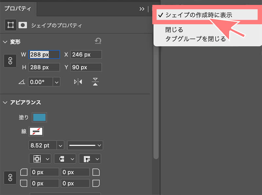Open the stroke width 8.52 pt dropdown
This screenshot has height=195, width=262.
(x=60, y=145)
